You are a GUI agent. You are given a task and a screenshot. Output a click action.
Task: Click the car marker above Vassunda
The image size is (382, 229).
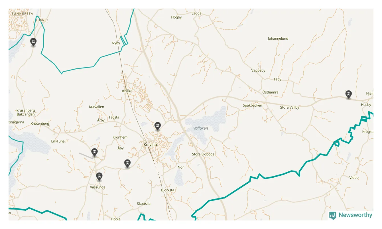click(99, 177)
